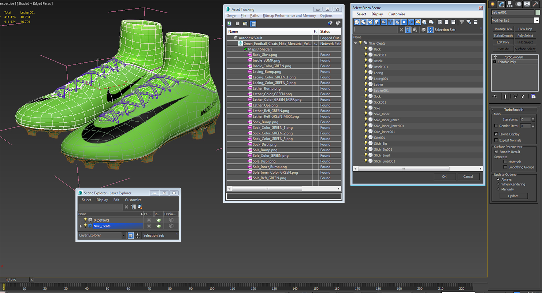Open Select menu in Select From Scene

[x=361, y=14]
